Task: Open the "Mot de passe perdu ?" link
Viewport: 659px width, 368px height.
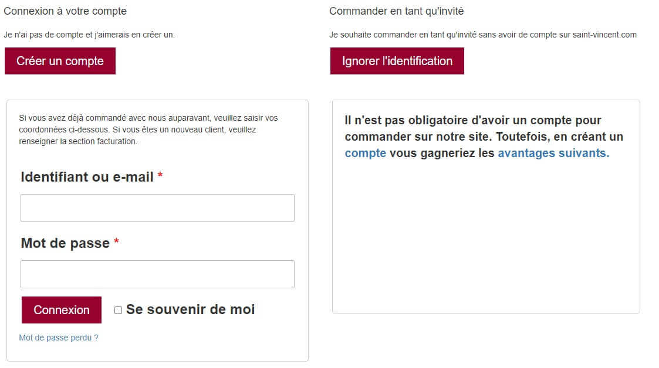Action: pyautogui.click(x=59, y=338)
